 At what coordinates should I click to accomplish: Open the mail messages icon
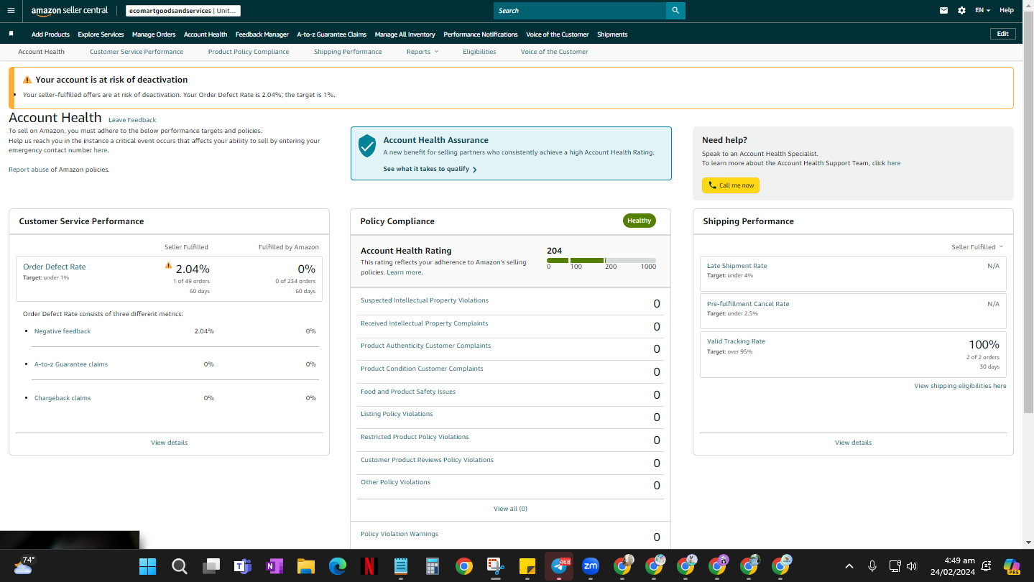pos(944,11)
